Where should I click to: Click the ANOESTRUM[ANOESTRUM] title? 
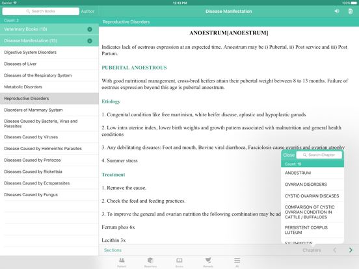coord(229,33)
